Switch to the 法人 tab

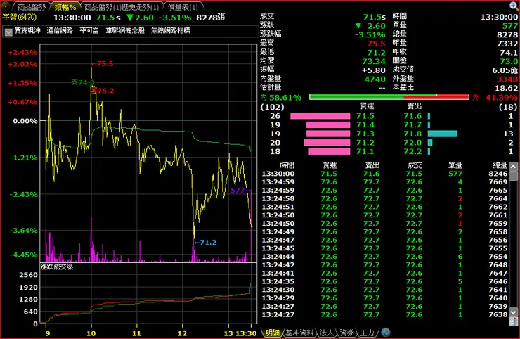[x=326, y=333]
